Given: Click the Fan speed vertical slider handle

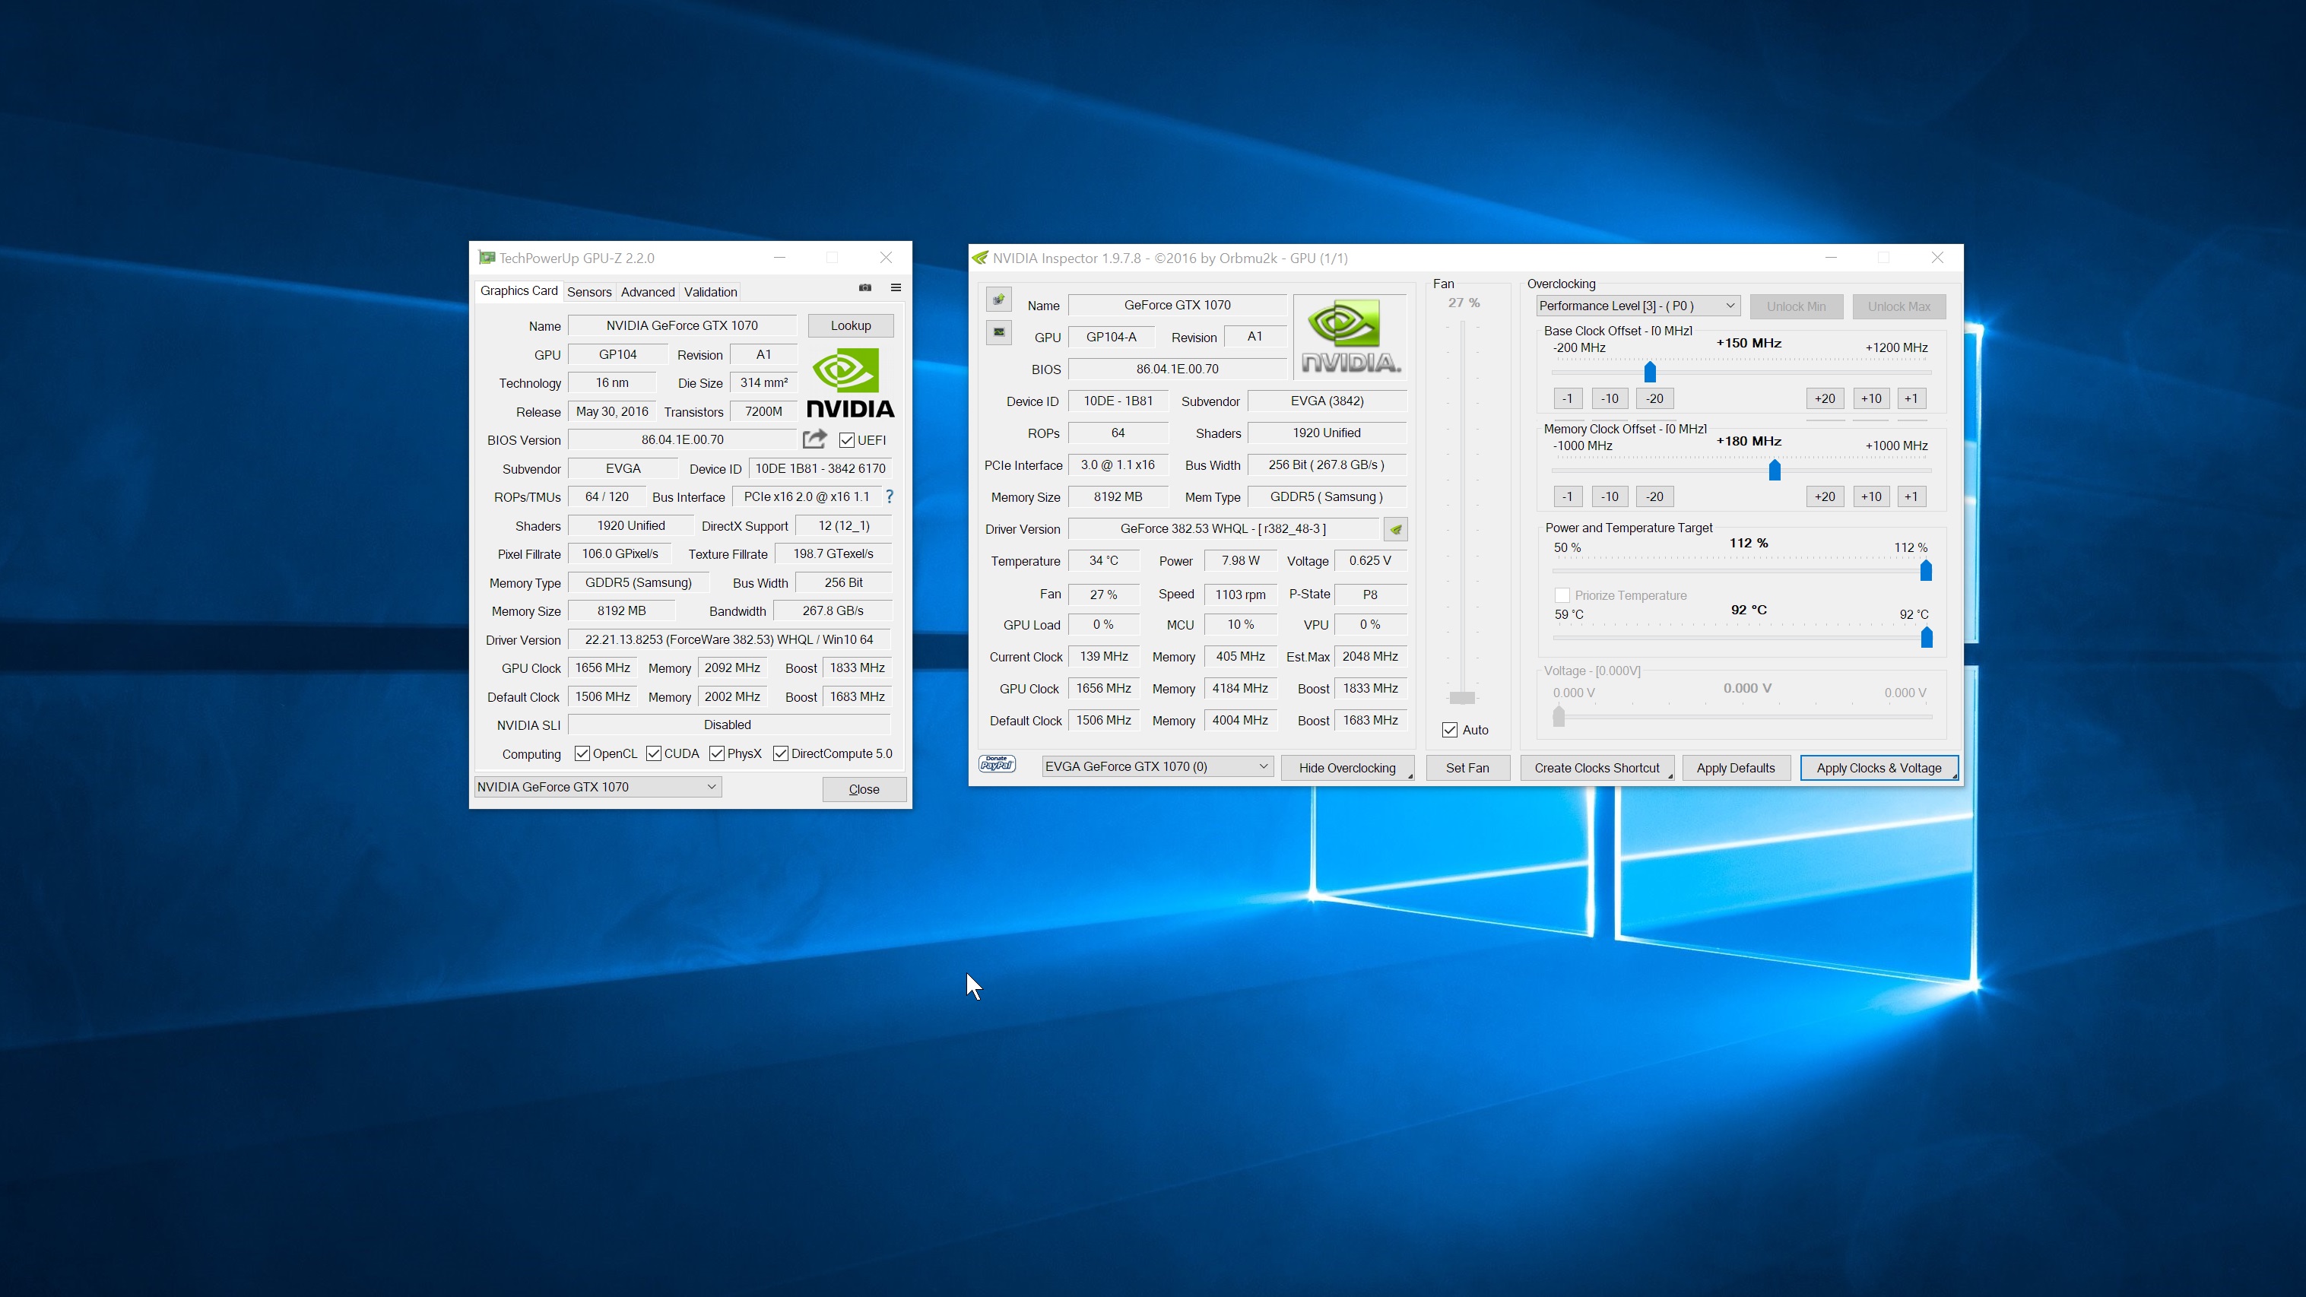Looking at the screenshot, I should coord(1462,697).
